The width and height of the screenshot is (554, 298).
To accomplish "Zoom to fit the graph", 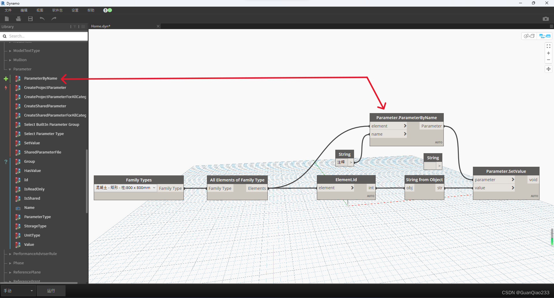I will (x=549, y=46).
